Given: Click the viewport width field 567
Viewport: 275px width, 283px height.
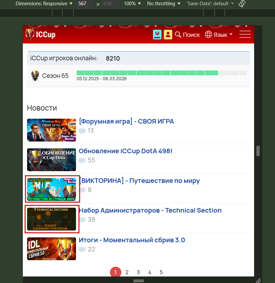Looking at the screenshot, I should point(85,4).
